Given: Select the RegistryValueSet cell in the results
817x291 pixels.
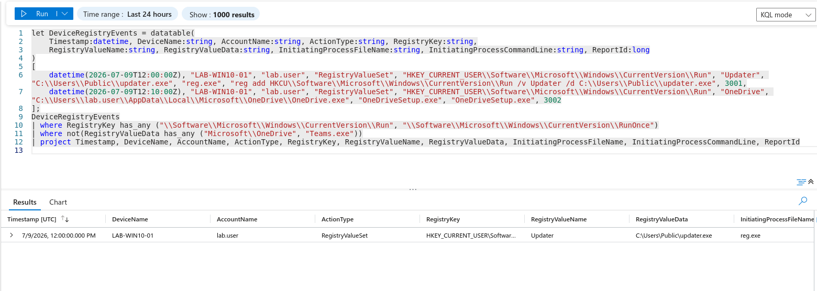Looking at the screenshot, I should click(x=345, y=236).
